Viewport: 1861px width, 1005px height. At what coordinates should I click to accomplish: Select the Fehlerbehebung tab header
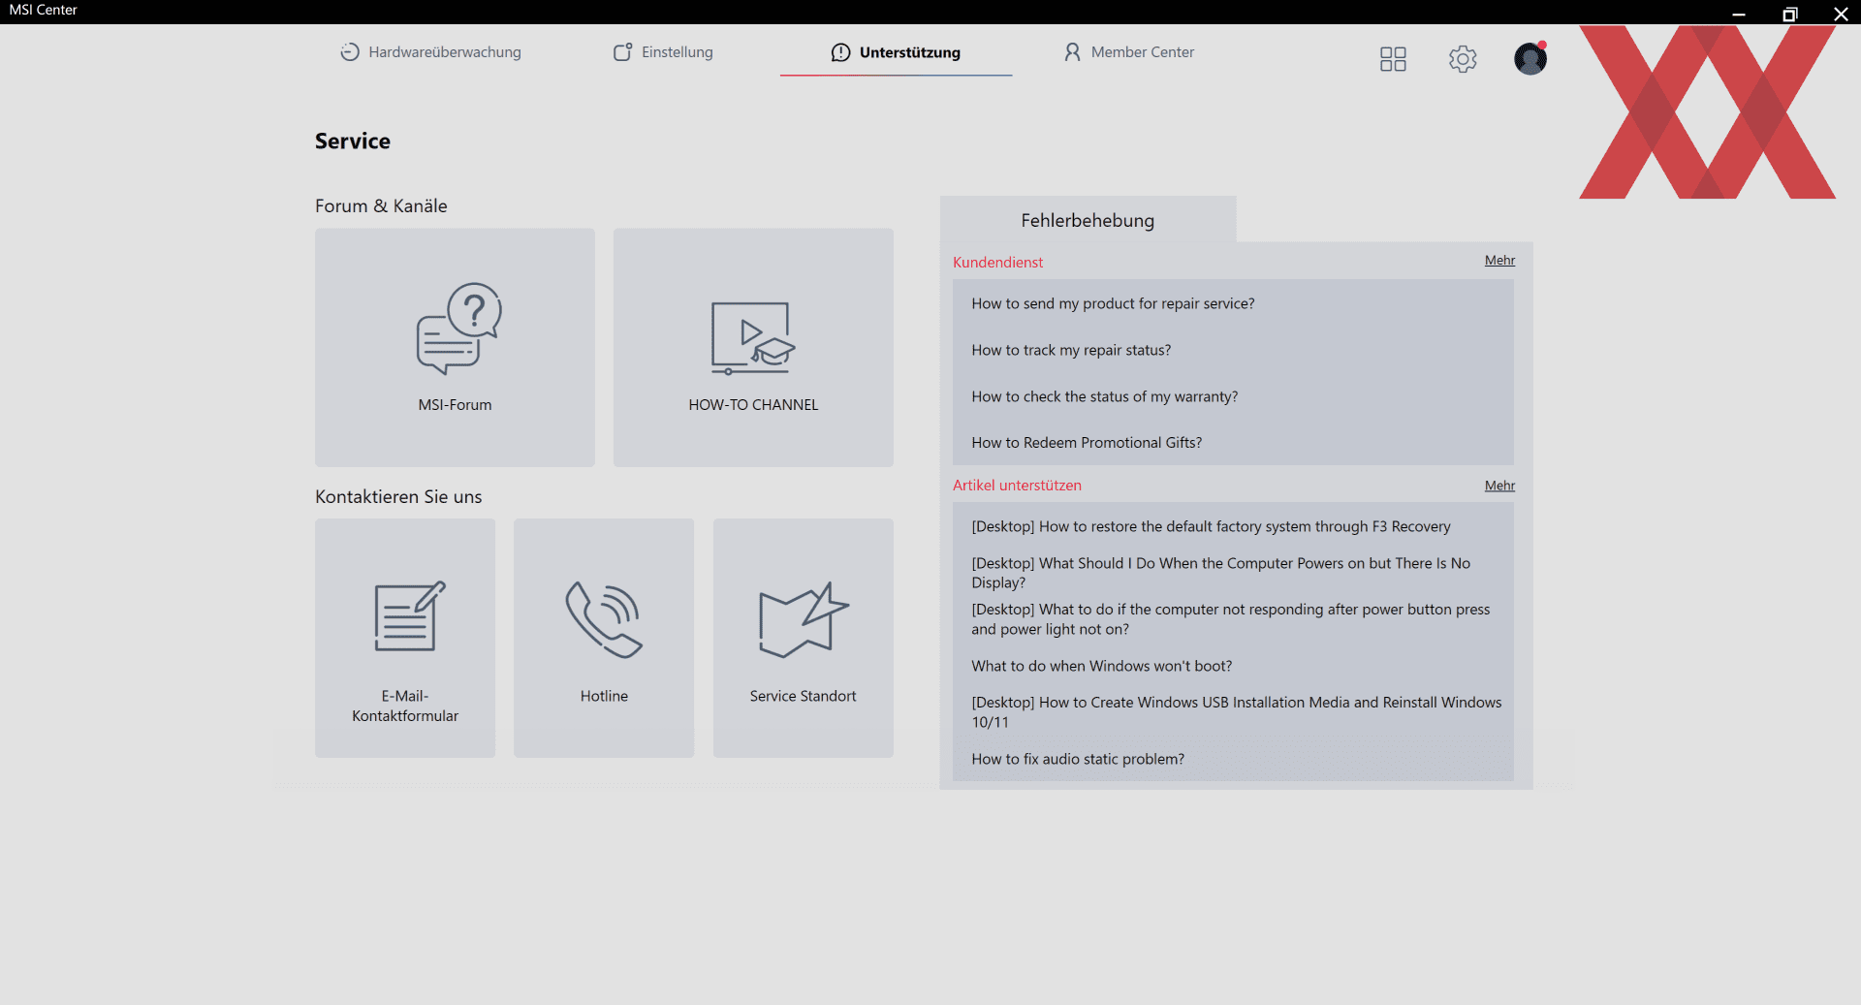[1088, 220]
